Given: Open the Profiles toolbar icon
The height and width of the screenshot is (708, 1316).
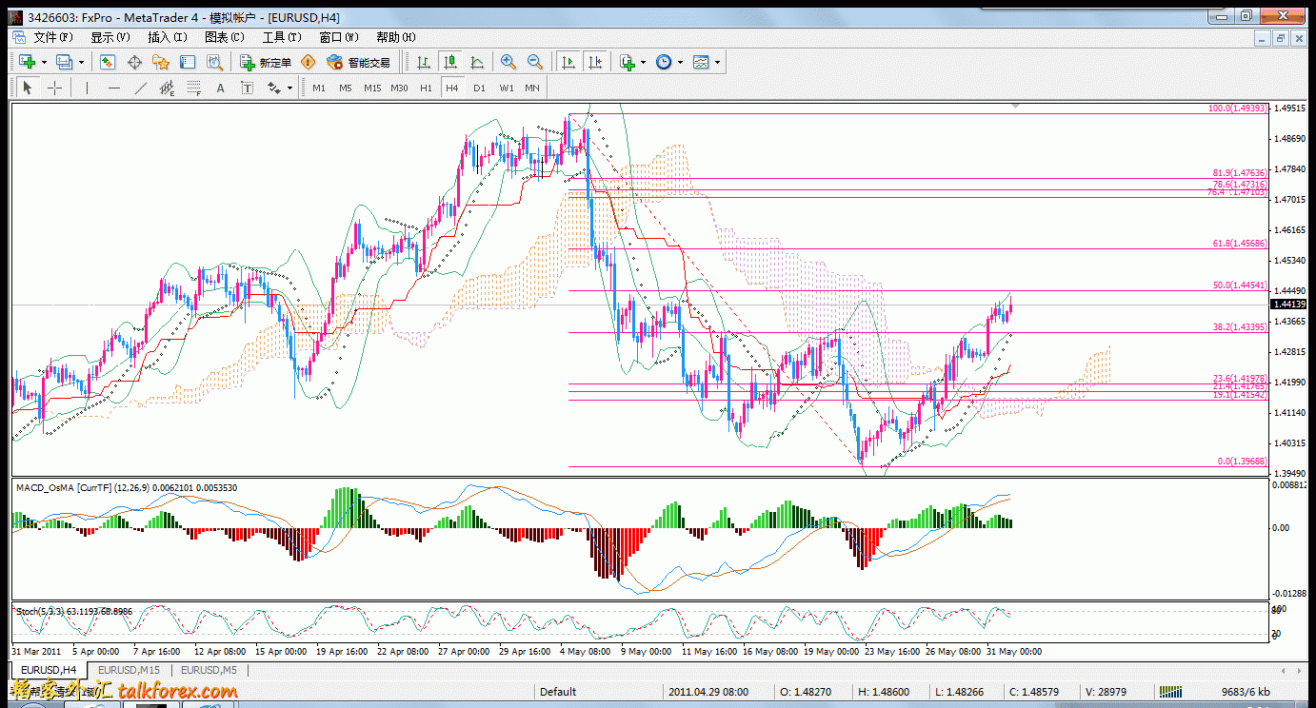Looking at the screenshot, I should tap(65, 62).
